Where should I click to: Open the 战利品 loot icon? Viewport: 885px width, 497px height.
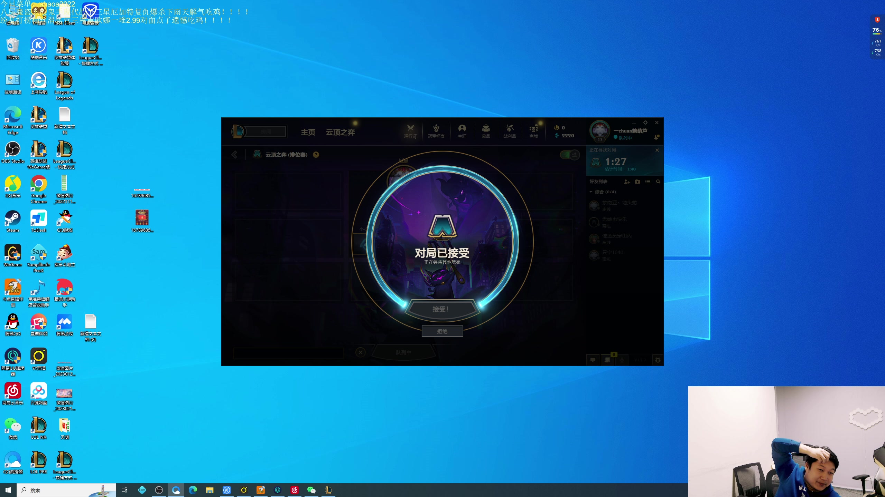pos(510,131)
